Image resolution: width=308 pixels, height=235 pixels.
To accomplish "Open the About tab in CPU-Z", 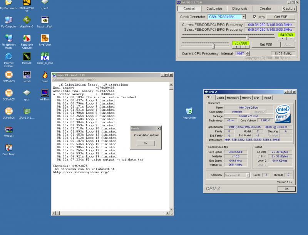I will tap(267, 98).
